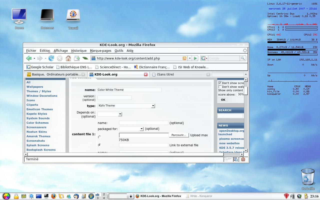This screenshot has height=200, width=320.
Task: Open the Affichage menu
Action: (x=60, y=50)
